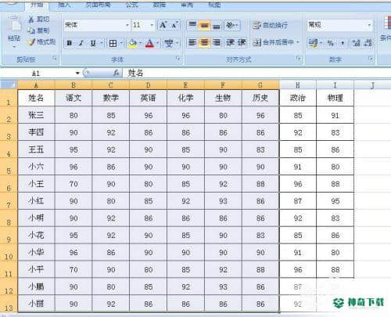Image resolution: width=391 pixels, height=317 pixels.
Task: Click the Orientation text rotation icon
Action: pos(229,25)
